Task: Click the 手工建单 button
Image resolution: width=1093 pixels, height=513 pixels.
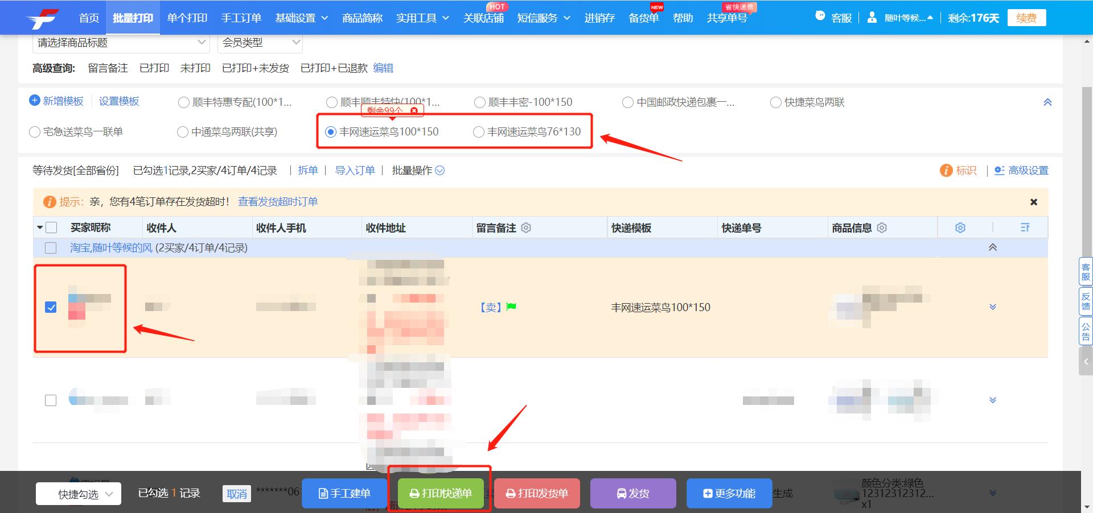Action: [x=344, y=493]
